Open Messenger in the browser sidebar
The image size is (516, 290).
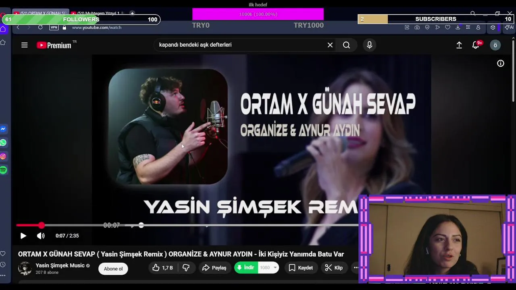[3, 129]
